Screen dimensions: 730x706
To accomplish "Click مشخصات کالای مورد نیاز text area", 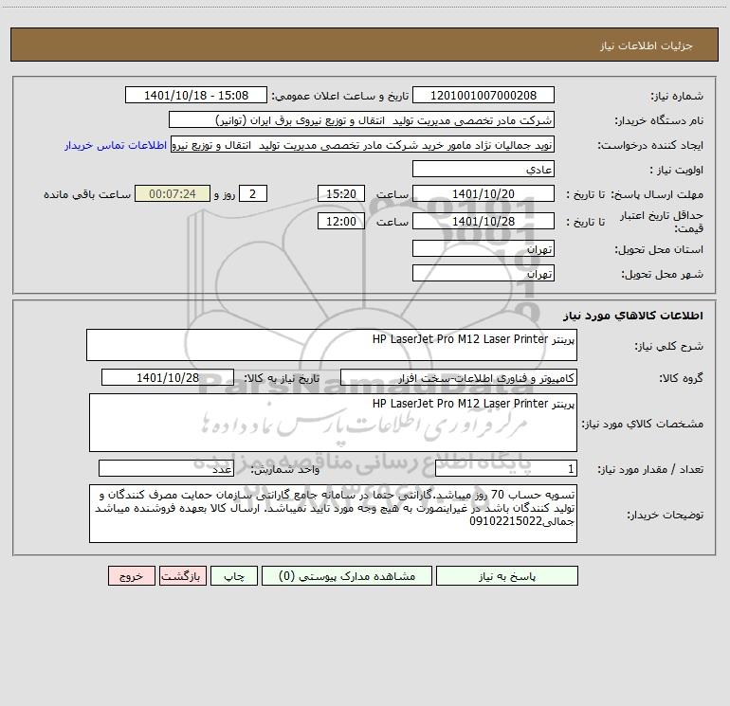I will 333,423.
